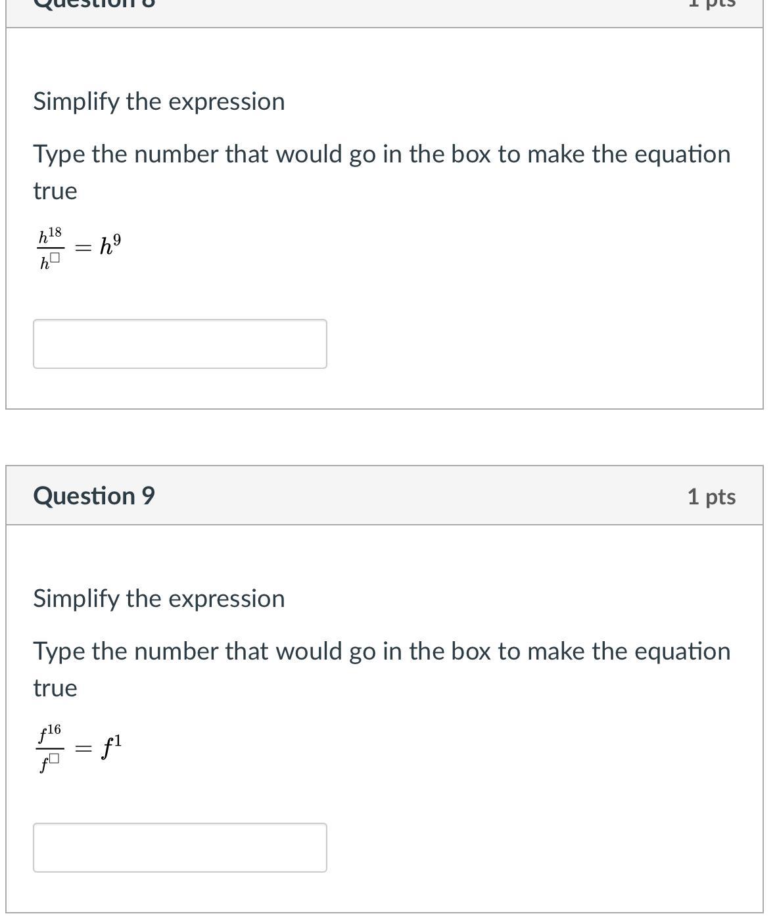This screenshot has width=777, height=918.
Task: Click the f to the 1st result
Action: 111,747
